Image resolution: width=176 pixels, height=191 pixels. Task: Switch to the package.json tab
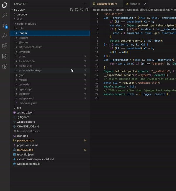106,4
